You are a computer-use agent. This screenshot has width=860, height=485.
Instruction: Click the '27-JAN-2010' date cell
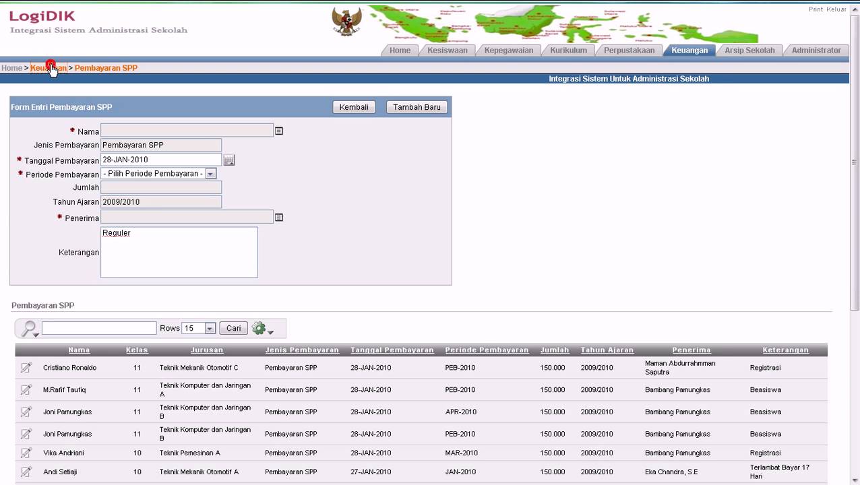[371, 472]
